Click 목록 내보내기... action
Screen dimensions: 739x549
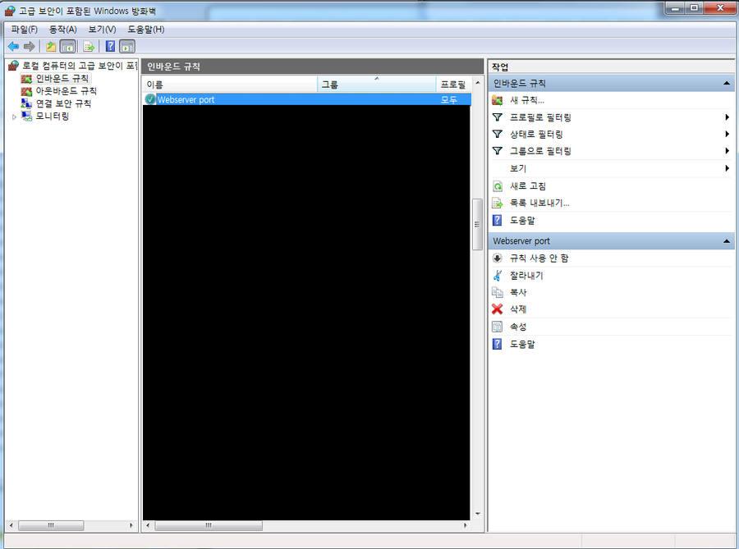pos(539,203)
